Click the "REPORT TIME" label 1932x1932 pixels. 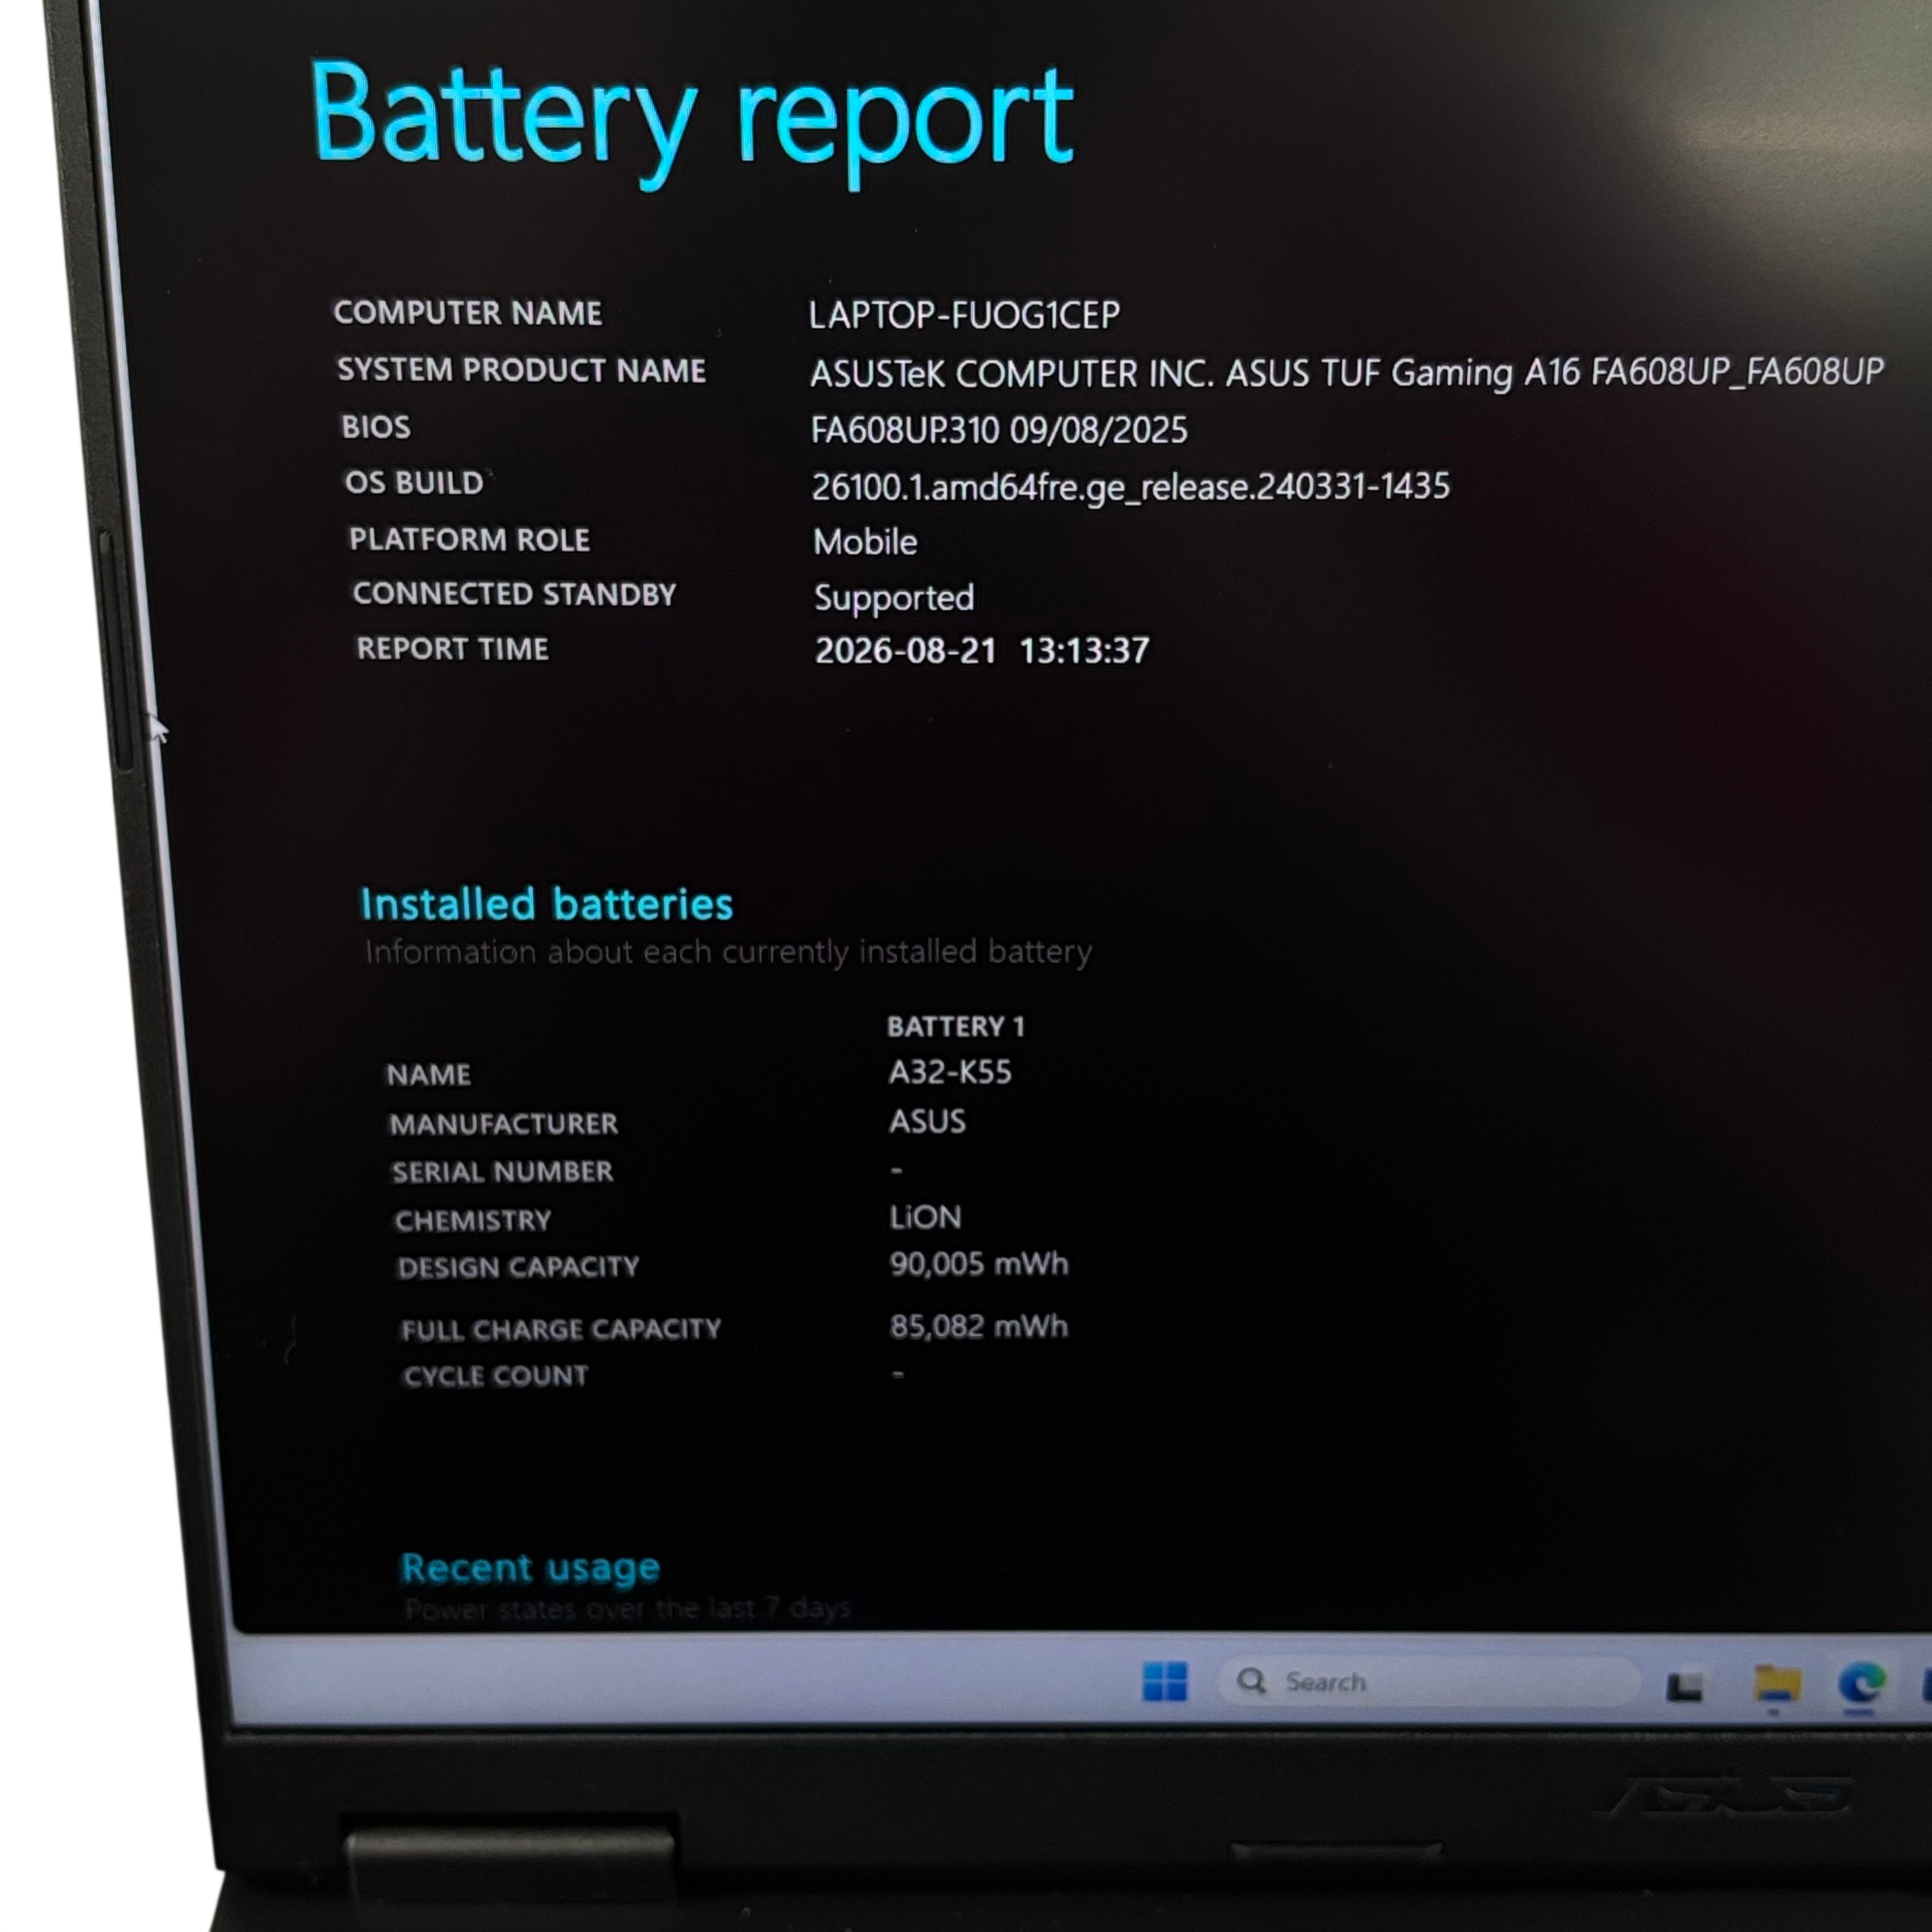453,649
